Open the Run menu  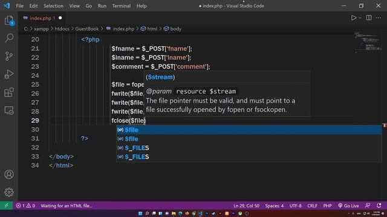(x=102, y=6)
